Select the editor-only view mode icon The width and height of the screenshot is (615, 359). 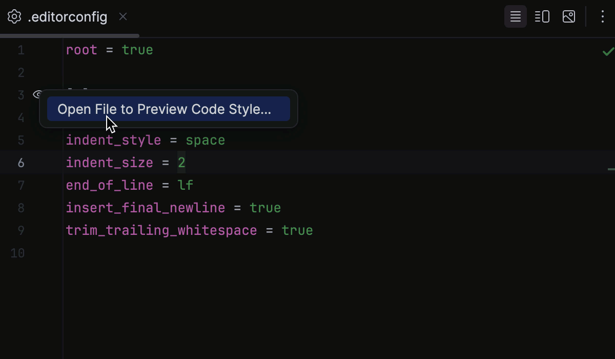click(515, 16)
